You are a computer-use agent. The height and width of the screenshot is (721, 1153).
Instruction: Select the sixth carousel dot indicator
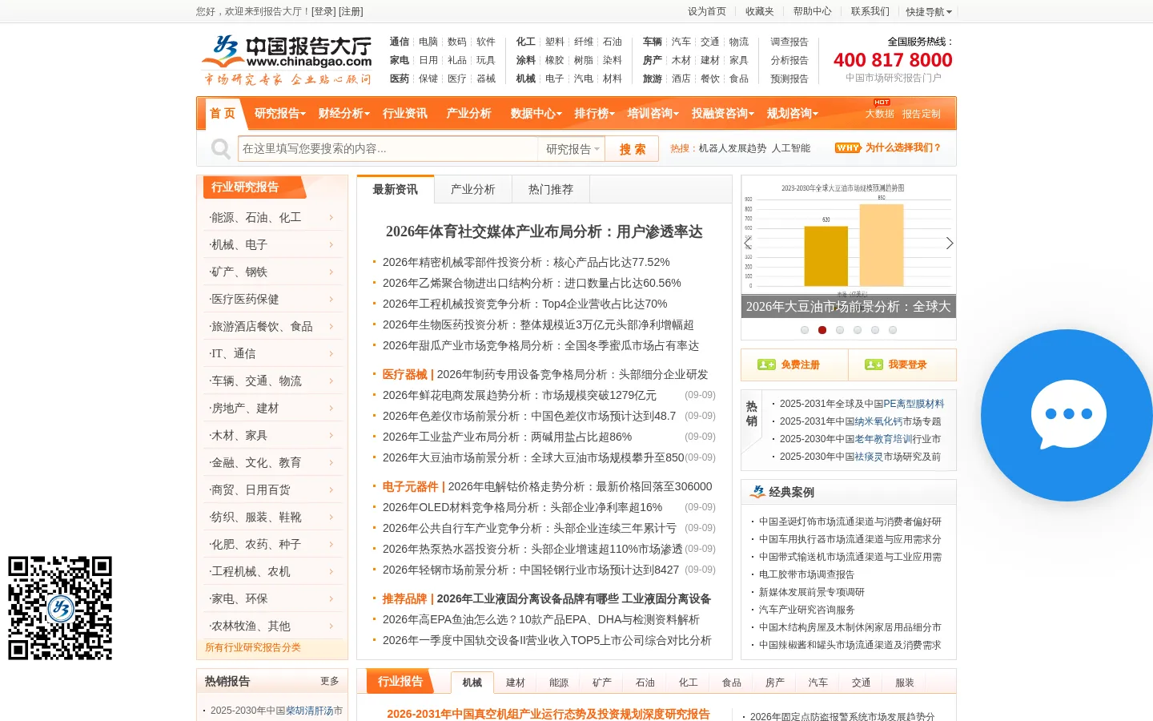[x=893, y=330]
